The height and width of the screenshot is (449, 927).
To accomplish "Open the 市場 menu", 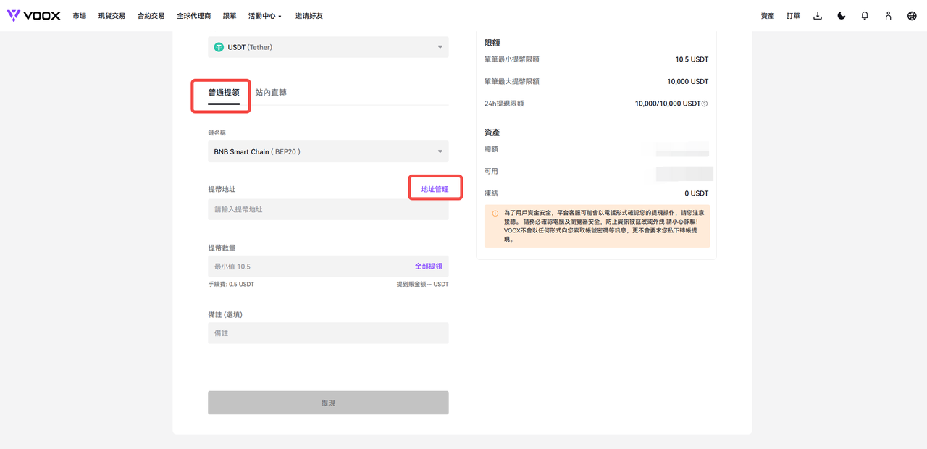I will [x=79, y=15].
